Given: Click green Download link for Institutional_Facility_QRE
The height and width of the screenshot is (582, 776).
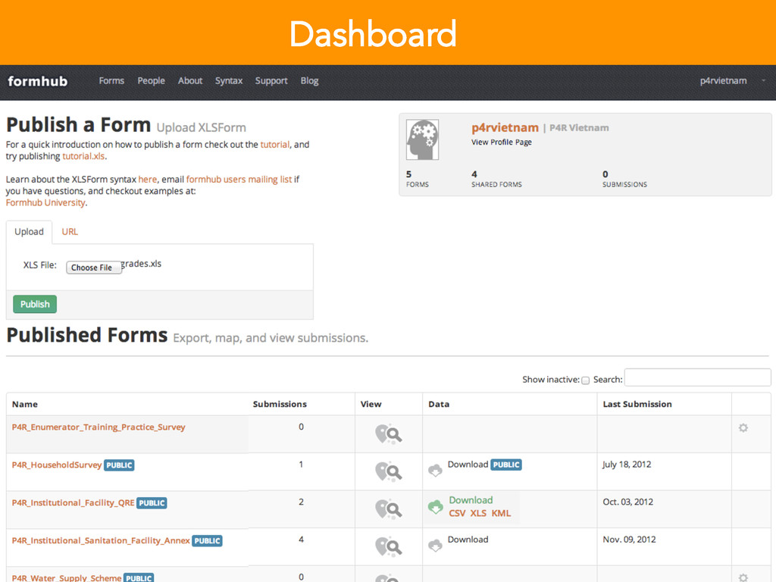Looking at the screenshot, I should (x=471, y=500).
